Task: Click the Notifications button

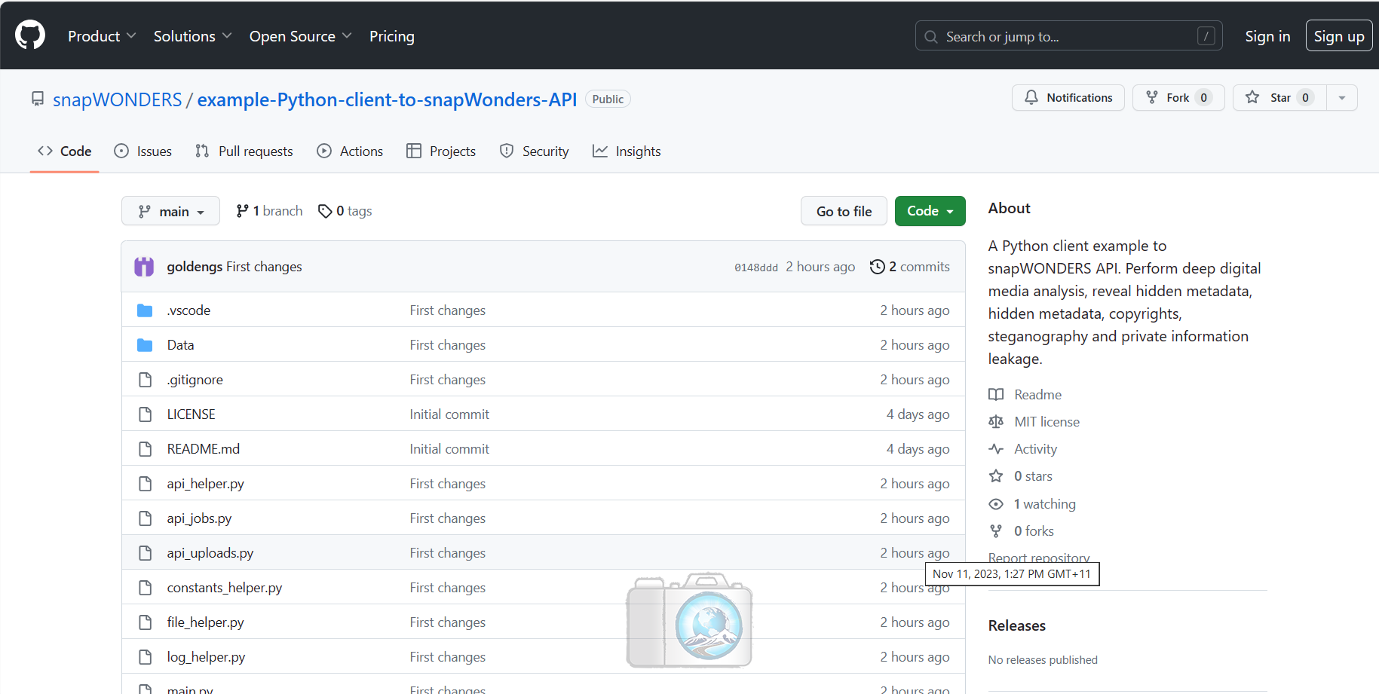Action: click(x=1068, y=98)
